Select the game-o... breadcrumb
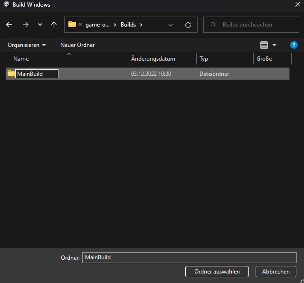 tap(97, 25)
